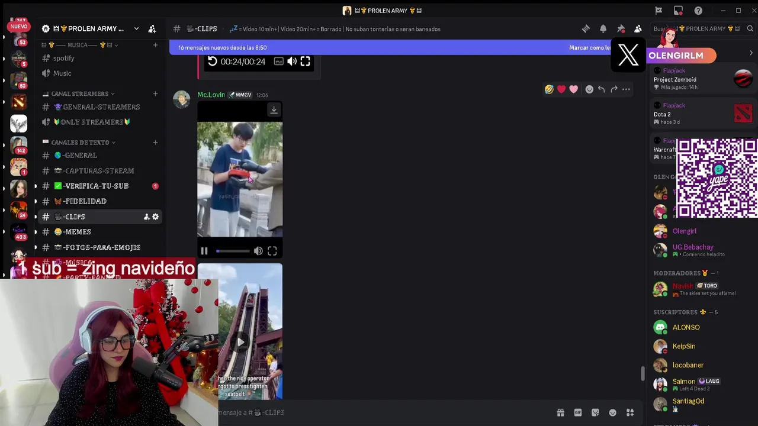Image resolution: width=758 pixels, height=426 pixels.
Task: Edit the -CLIPS channel settings gear
Action: point(155,217)
